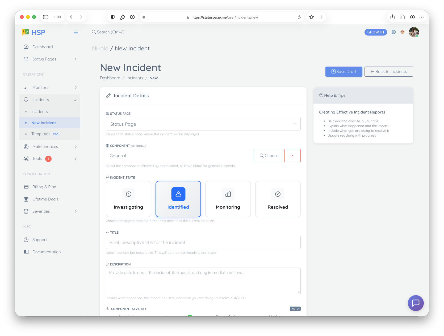Select the Monitors icon in the sidebar

pos(26,87)
